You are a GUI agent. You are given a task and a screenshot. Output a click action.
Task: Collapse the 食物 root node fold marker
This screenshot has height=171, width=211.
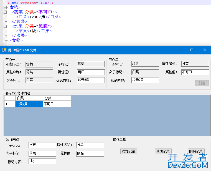click(x=5, y=7)
